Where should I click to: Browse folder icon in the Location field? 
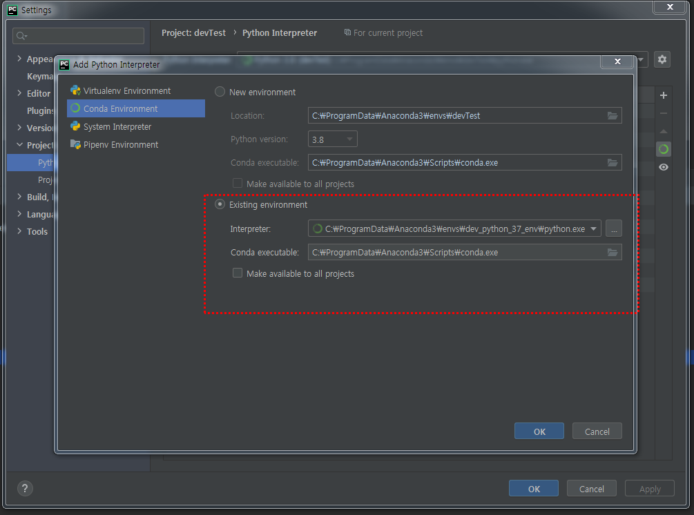pyautogui.click(x=613, y=116)
